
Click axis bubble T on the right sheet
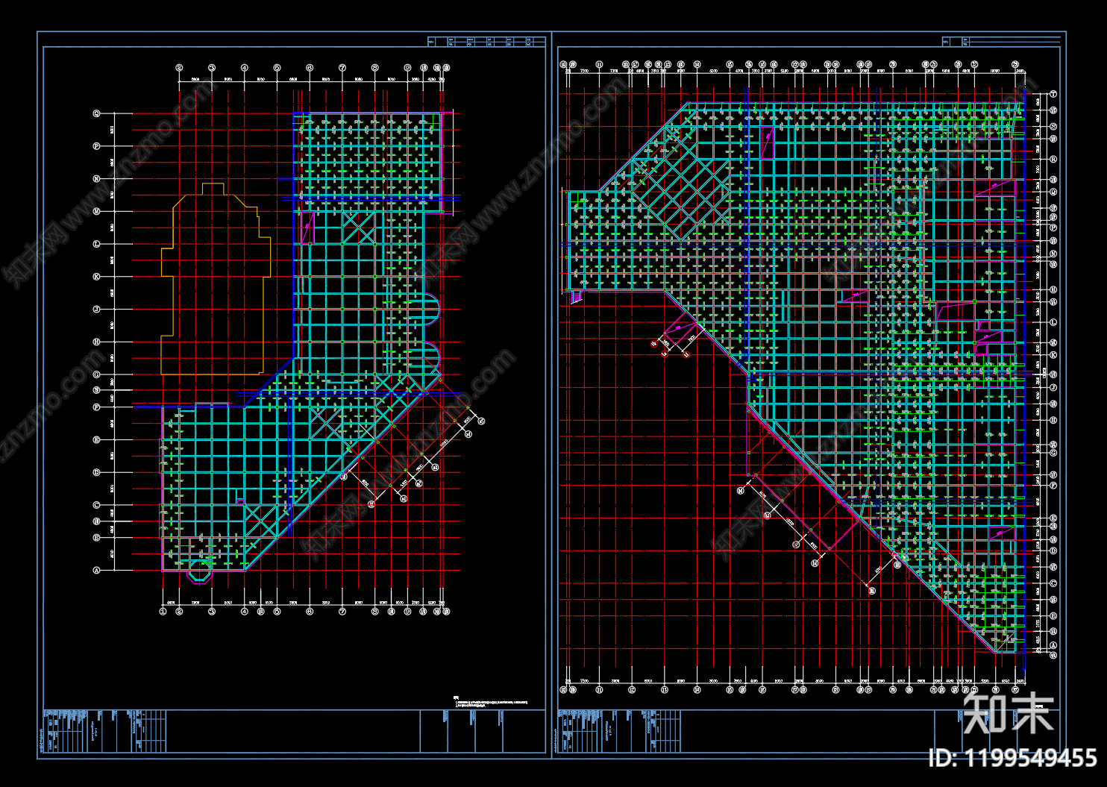click(1053, 95)
